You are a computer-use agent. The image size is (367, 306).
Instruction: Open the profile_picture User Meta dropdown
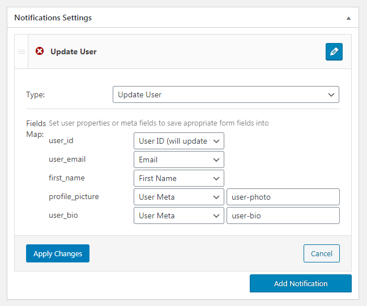(x=178, y=197)
